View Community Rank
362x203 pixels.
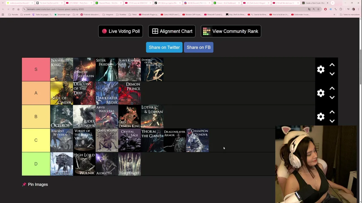coord(231,31)
